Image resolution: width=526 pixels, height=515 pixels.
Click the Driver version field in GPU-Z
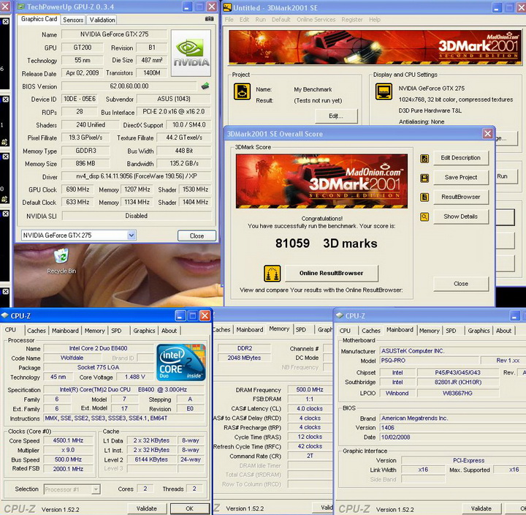136,176
